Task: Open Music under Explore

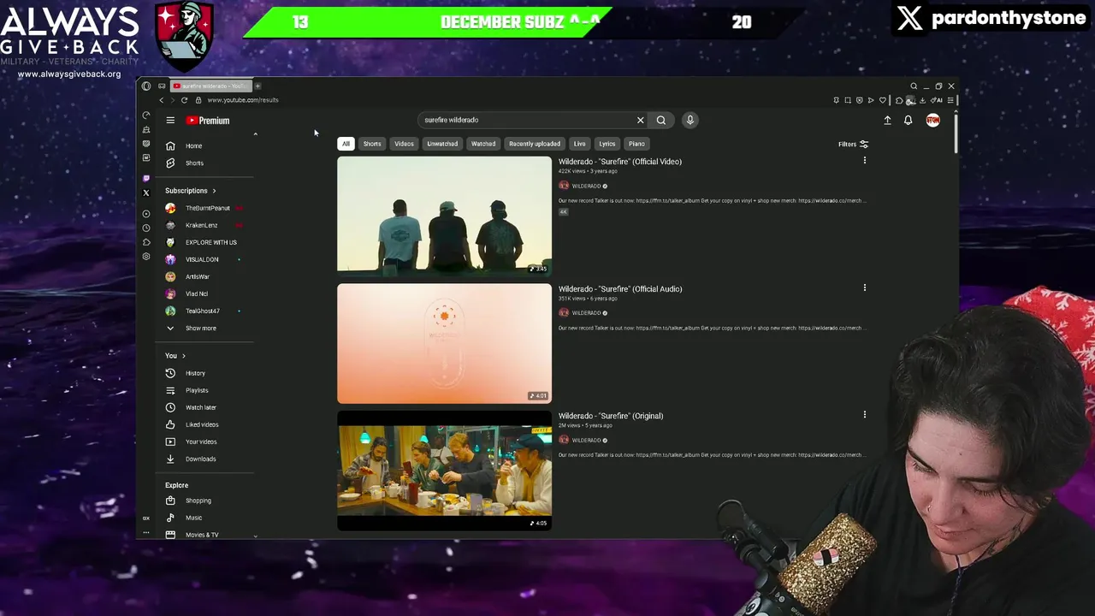Action: tap(193, 518)
